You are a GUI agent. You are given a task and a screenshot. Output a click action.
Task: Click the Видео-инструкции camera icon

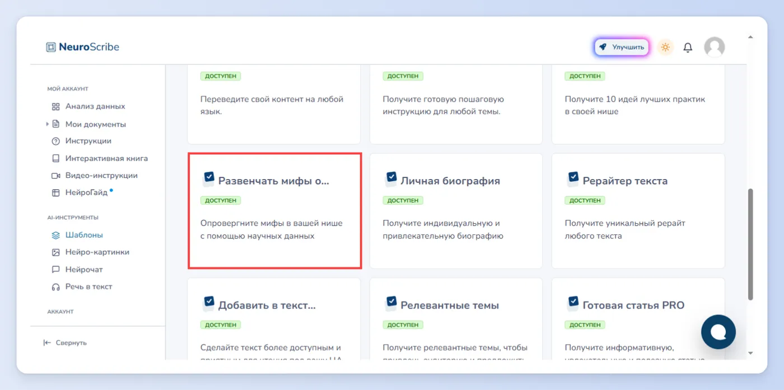point(55,175)
